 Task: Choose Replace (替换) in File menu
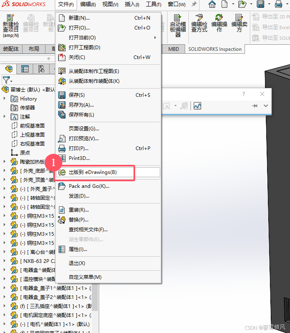tap(108, 220)
